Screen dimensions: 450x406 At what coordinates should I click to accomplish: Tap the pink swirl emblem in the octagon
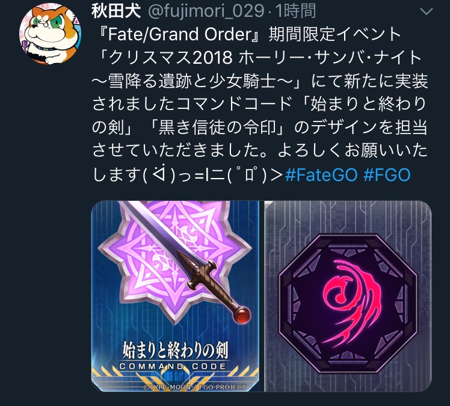(351, 301)
